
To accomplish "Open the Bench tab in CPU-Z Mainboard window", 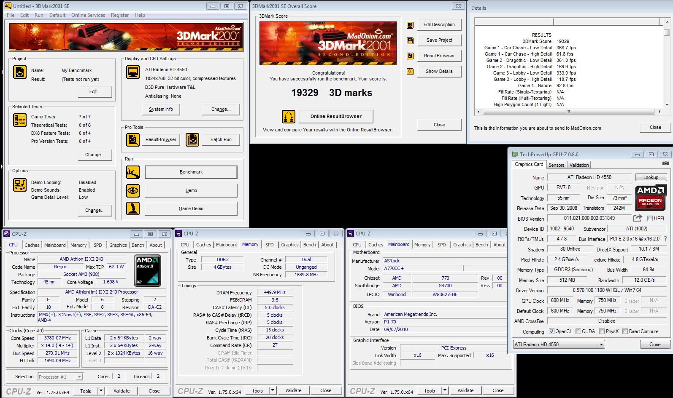I will coord(481,245).
